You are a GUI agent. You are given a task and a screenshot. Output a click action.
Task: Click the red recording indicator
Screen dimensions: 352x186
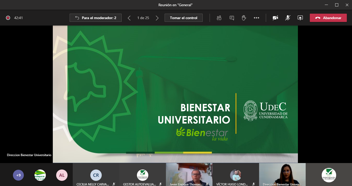pos(8,18)
